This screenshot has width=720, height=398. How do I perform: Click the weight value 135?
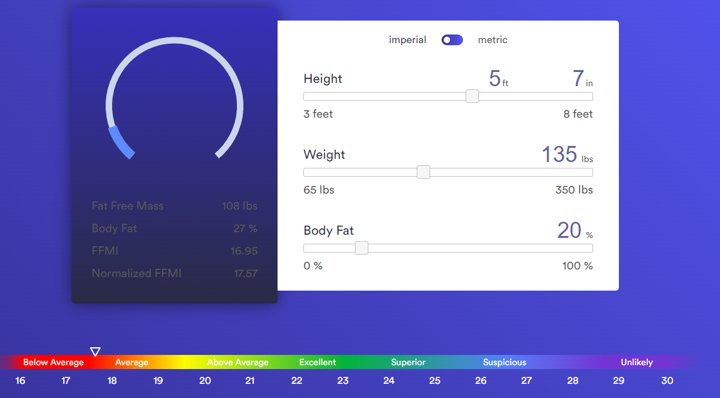(559, 154)
